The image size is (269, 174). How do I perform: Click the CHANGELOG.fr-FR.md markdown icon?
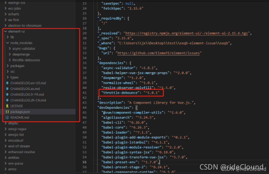pos(7,94)
